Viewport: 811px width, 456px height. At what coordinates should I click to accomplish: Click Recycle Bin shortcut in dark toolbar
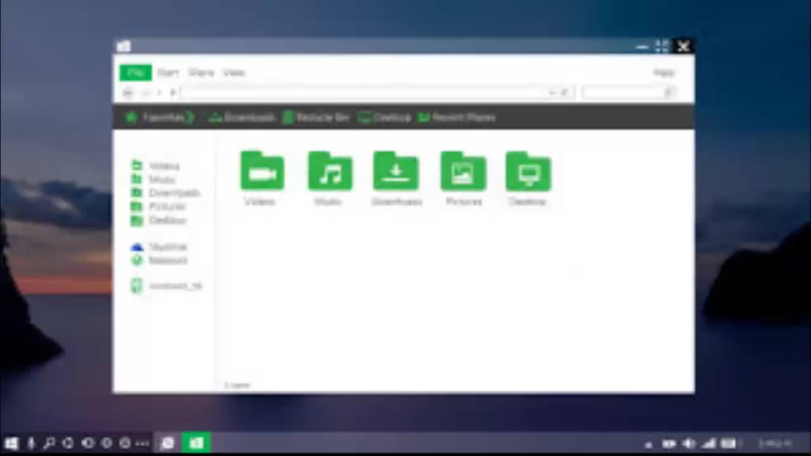click(316, 117)
